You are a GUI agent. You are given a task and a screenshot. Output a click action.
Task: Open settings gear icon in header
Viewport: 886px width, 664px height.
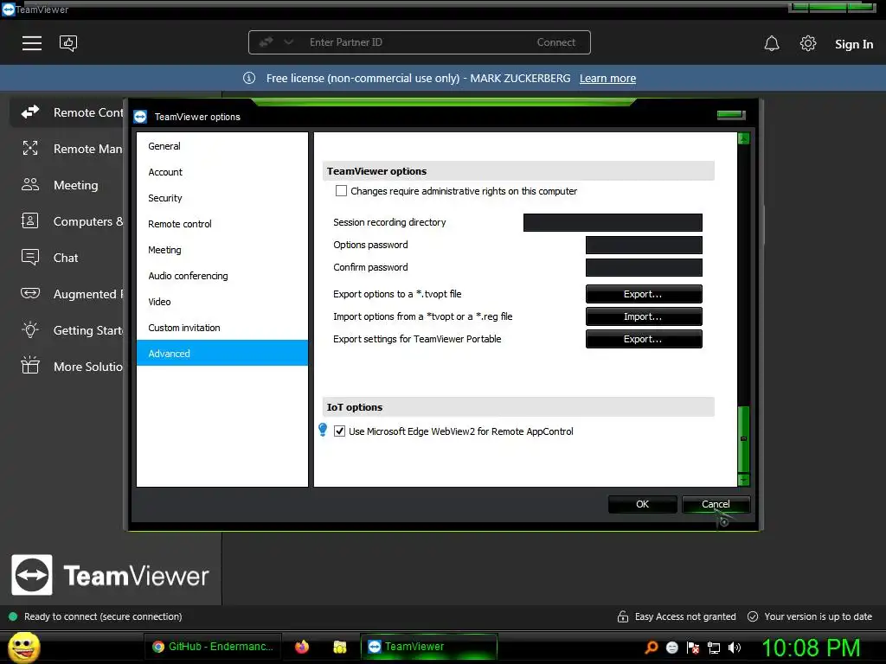808,43
